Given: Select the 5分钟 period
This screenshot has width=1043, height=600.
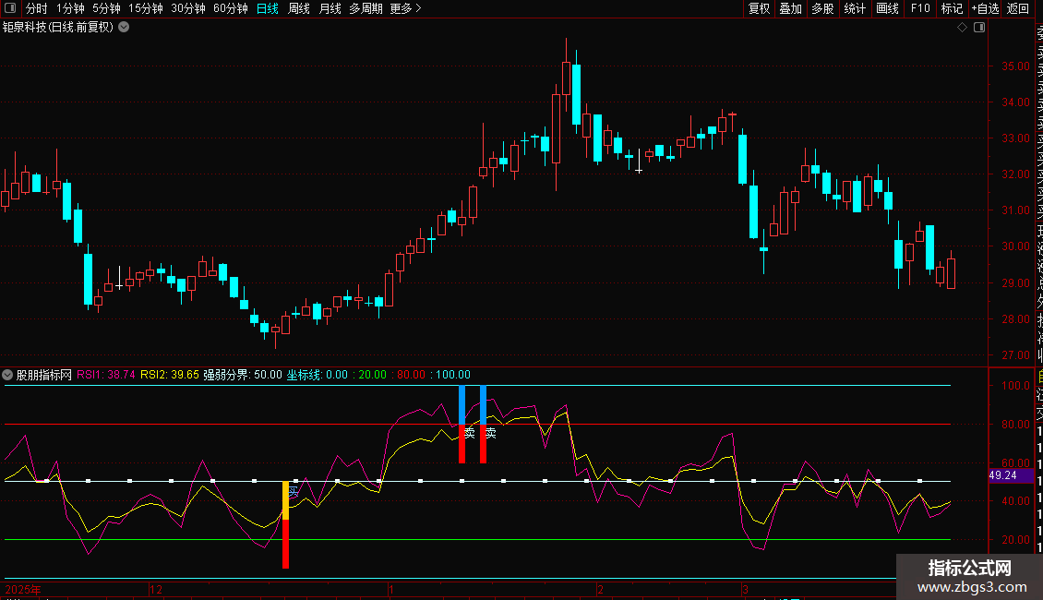Looking at the screenshot, I should (x=106, y=8).
